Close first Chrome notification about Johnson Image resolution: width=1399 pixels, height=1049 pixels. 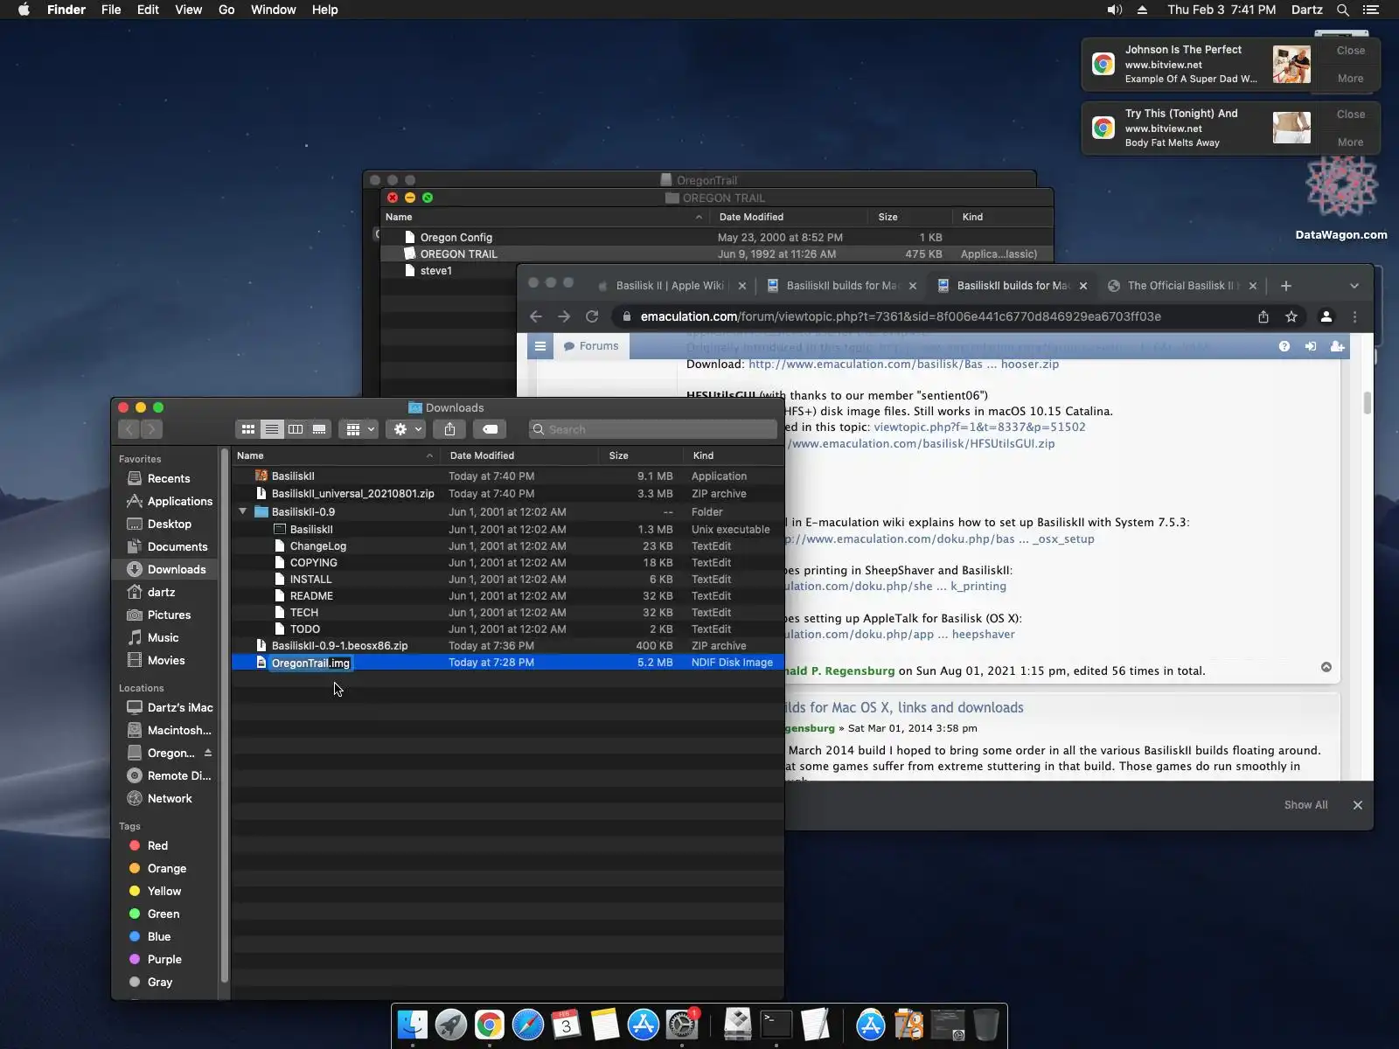click(1350, 51)
